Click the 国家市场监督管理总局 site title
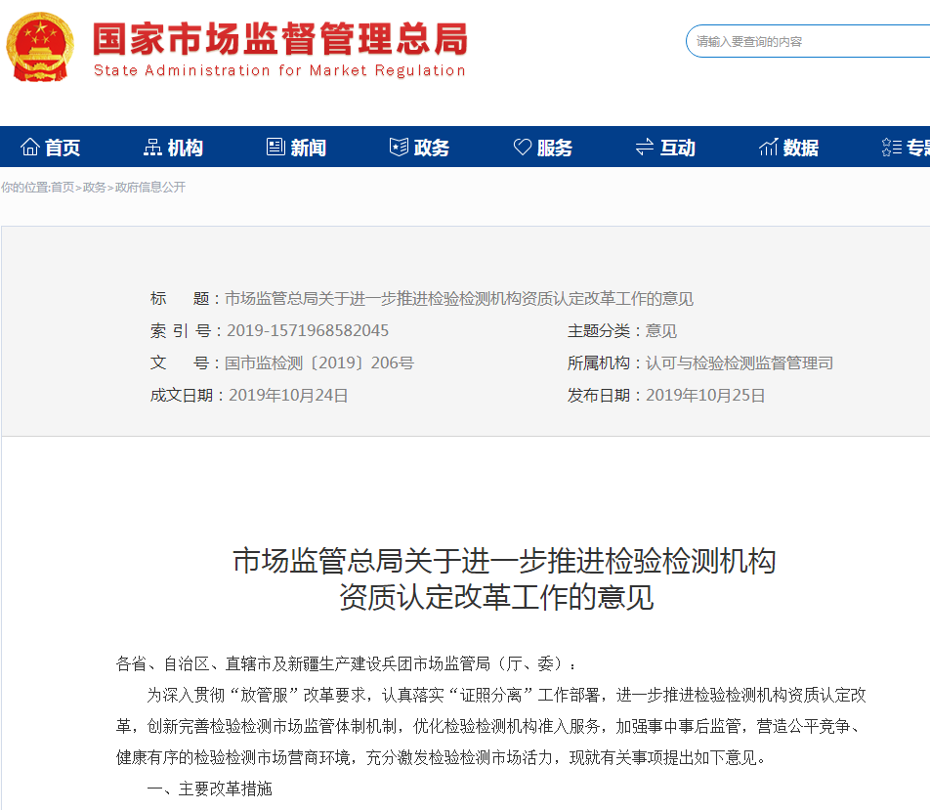 pyautogui.click(x=279, y=38)
